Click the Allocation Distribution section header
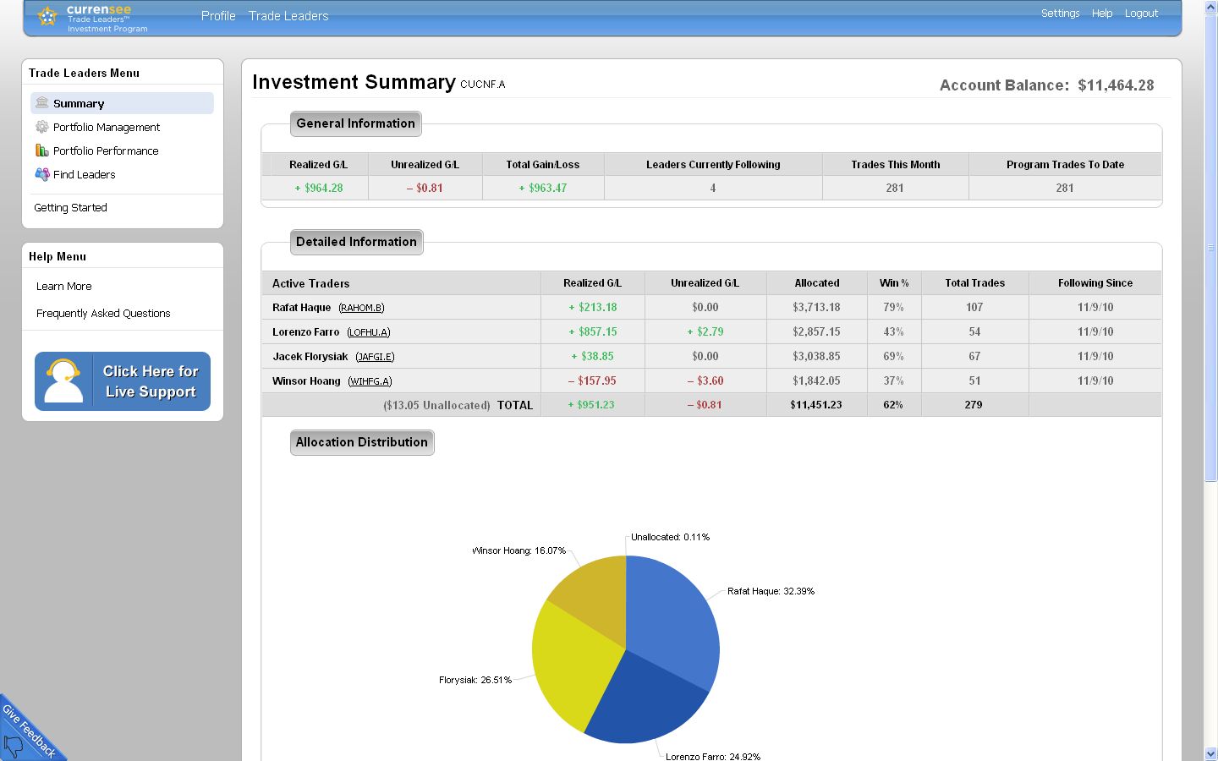1218x761 pixels. (x=362, y=442)
